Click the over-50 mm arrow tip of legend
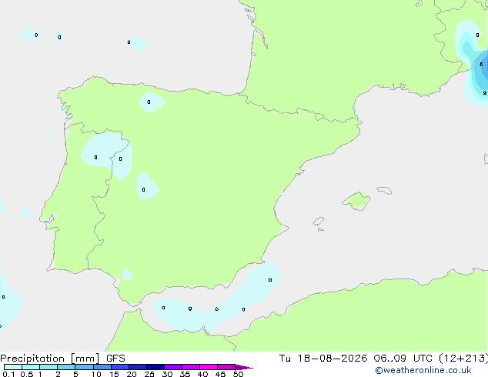 (244, 367)
